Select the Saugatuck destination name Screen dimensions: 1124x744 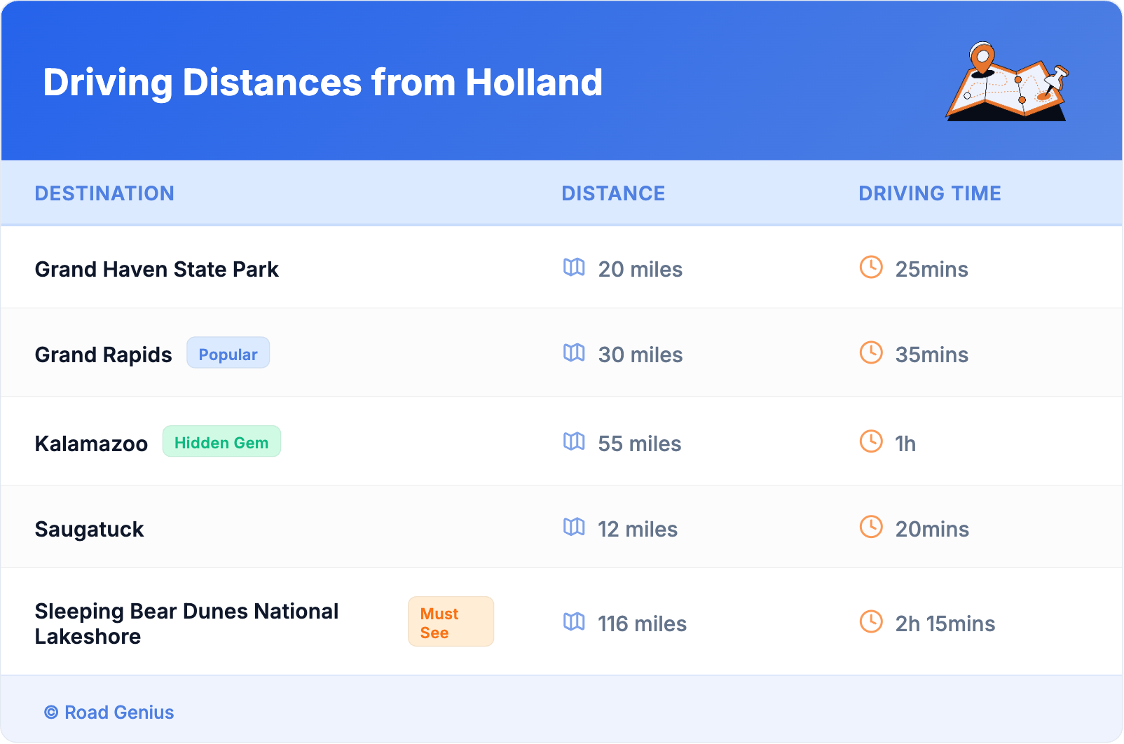click(x=89, y=529)
